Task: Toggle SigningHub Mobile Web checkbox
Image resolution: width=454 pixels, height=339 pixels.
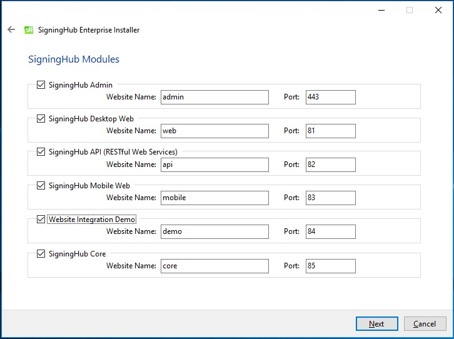Action: click(x=41, y=186)
